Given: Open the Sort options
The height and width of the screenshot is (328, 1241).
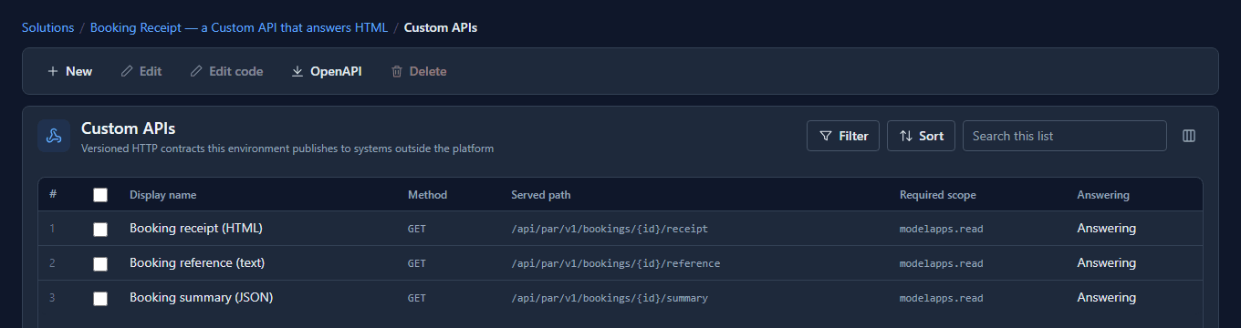Looking at the screenshot, I should pyautogui.click(x=921, y=136).
